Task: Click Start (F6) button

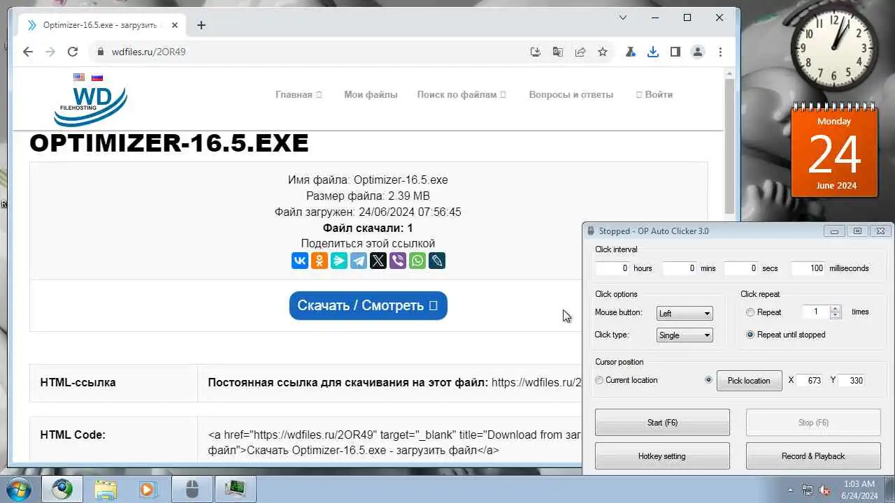Action: pyautogui.click(x=662, y=423)
